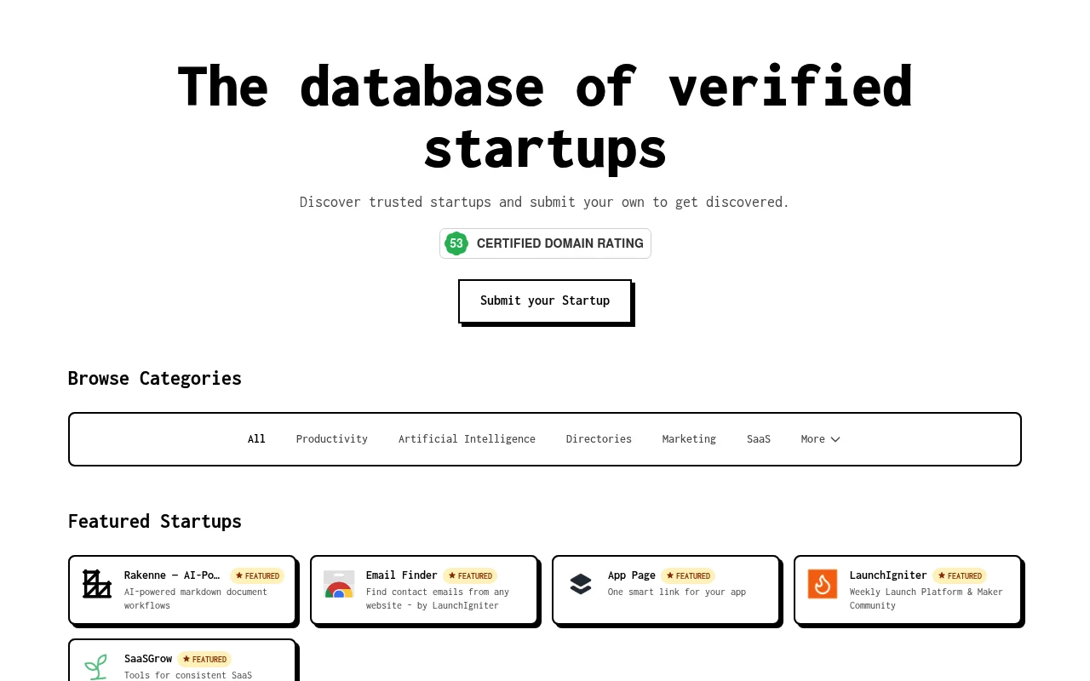Open the App Page FEATURED badge

[x=687, y=575]
